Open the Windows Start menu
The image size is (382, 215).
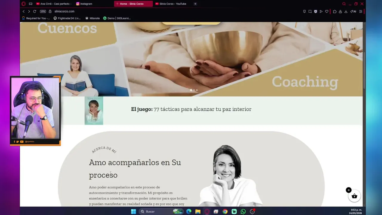(x=133, y=211)
